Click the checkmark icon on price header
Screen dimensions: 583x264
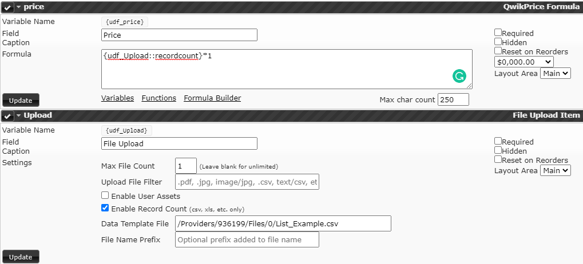(x=7, y=7)
